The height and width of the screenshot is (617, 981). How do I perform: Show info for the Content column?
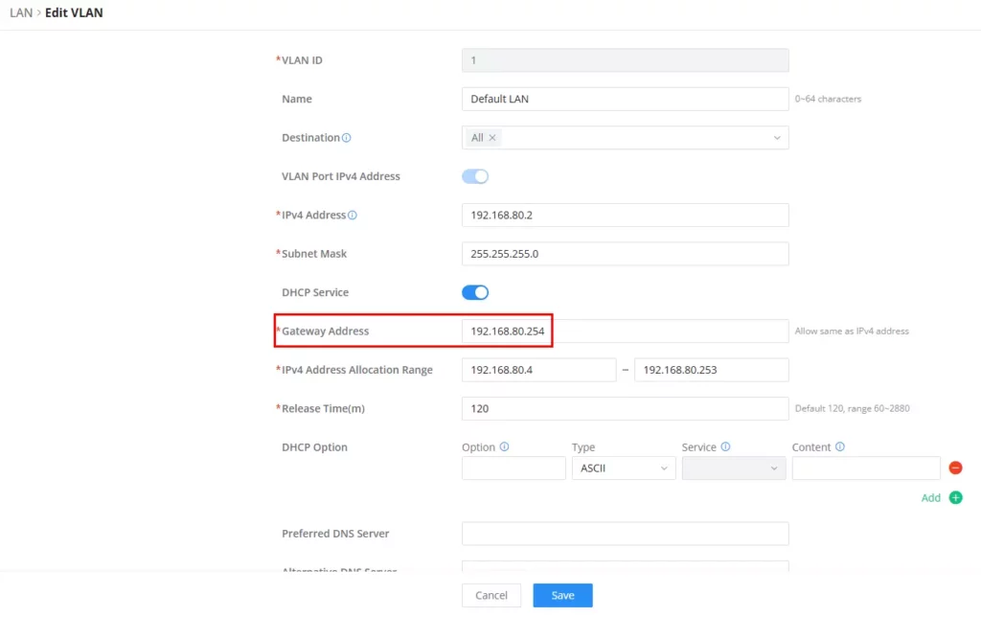(839, 446)
